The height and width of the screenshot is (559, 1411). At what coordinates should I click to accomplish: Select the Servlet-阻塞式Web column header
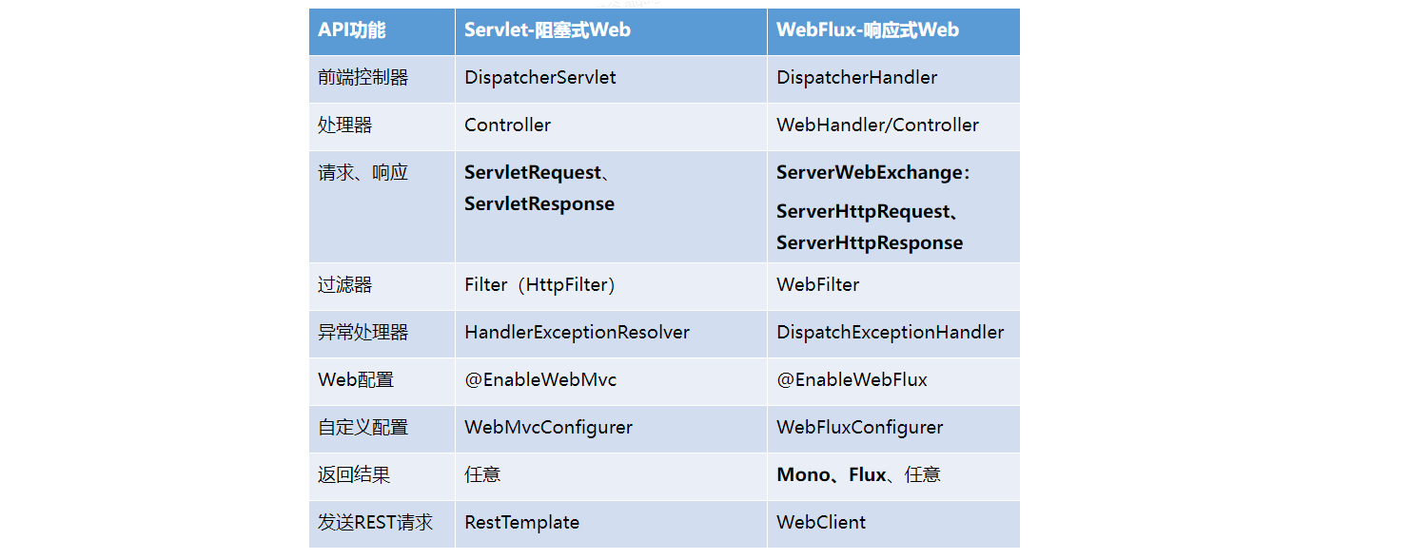611,31
